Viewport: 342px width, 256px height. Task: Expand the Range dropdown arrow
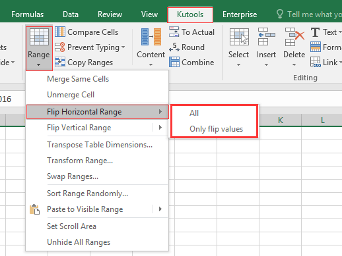coord(38,64)
